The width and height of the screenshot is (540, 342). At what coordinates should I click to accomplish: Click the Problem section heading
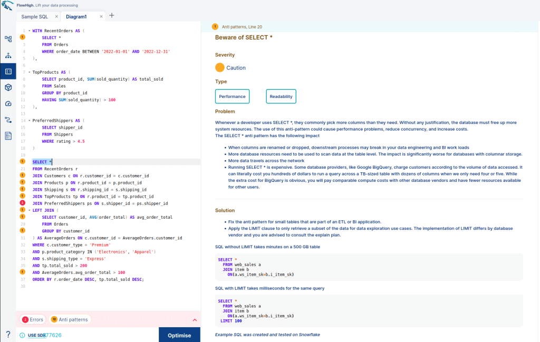pyautogui.click(x=225, y=112)
